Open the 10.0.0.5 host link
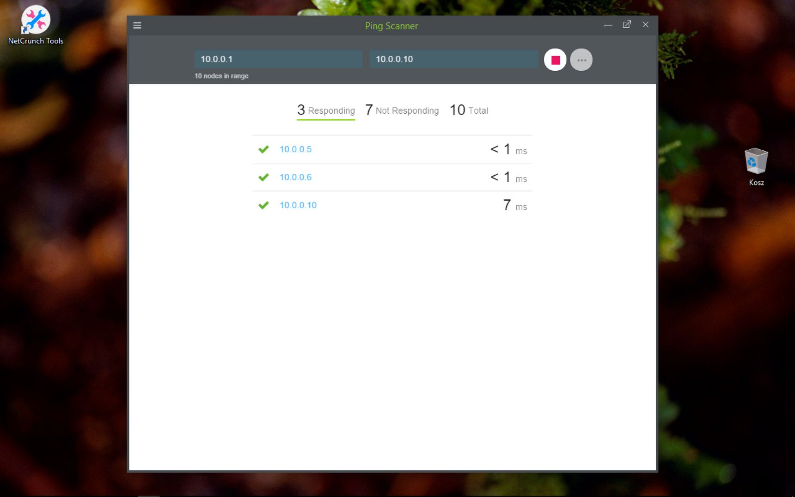 pos(296,149)
